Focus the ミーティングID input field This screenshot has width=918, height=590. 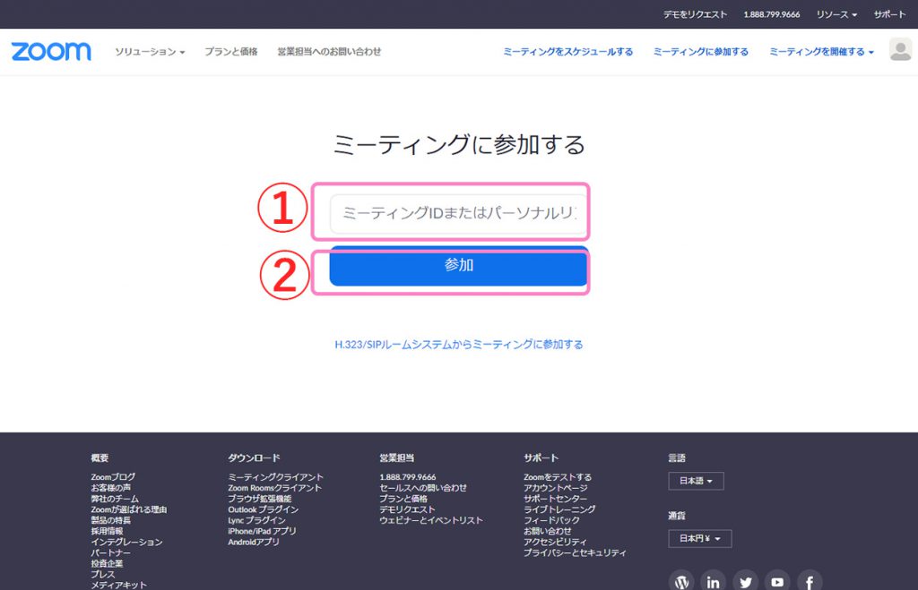tap(458, 213)
